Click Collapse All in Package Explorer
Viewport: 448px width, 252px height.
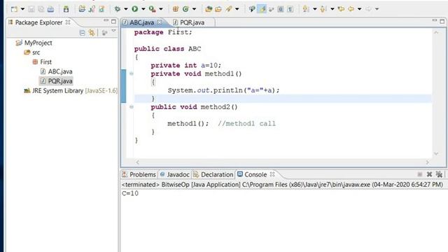pos(83,33)
